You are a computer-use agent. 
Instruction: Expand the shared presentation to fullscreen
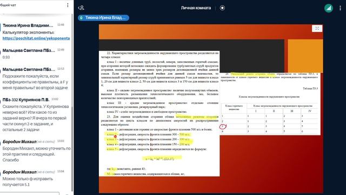[317, 28]
